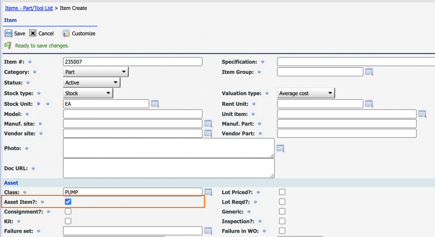
Task: Uncheck the Asset Item? checkbox
Action: (68, 202)
